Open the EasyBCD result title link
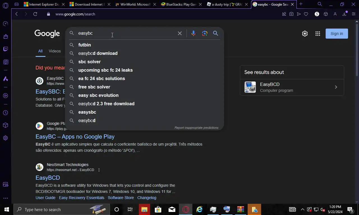The width and height of the screenshot is (359, 215). pyautogui.click(x=48, y=178)
